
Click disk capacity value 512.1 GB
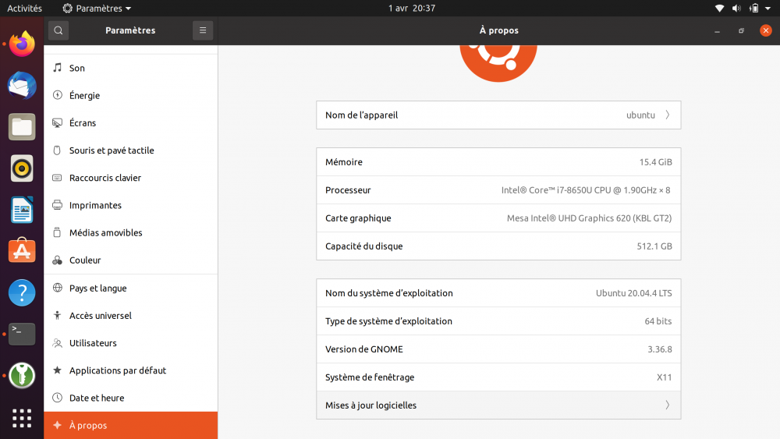click(x=654, y=246)
